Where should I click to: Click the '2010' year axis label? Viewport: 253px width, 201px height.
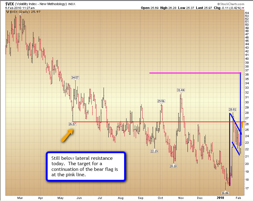point(220,198)
